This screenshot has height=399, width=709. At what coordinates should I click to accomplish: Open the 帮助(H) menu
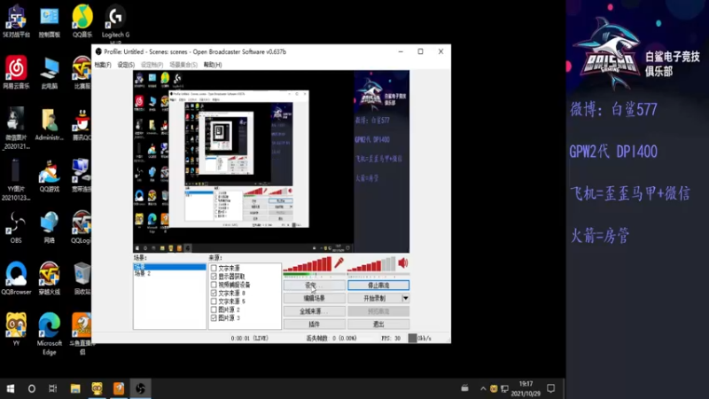213,65
